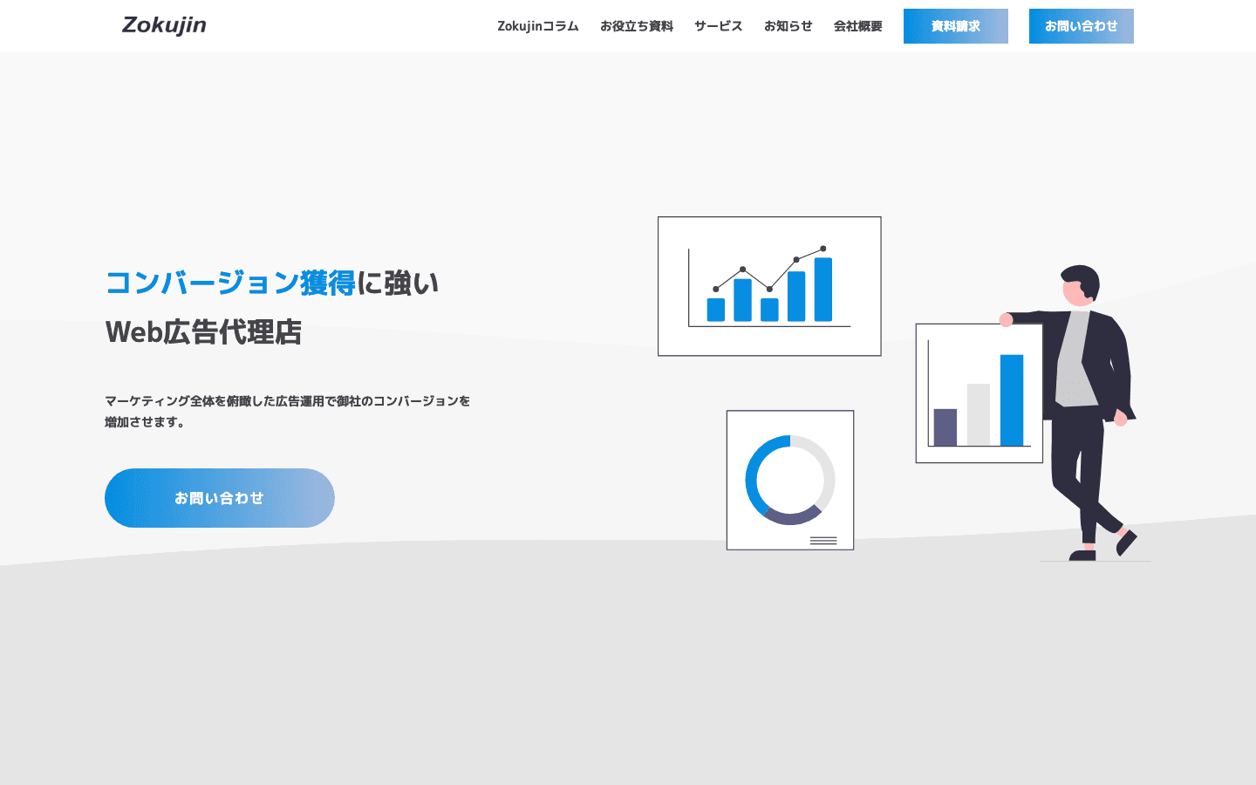Click the large rounded お問い合わせ hero button
1256x785 pixels.
[x=220, y=498]
